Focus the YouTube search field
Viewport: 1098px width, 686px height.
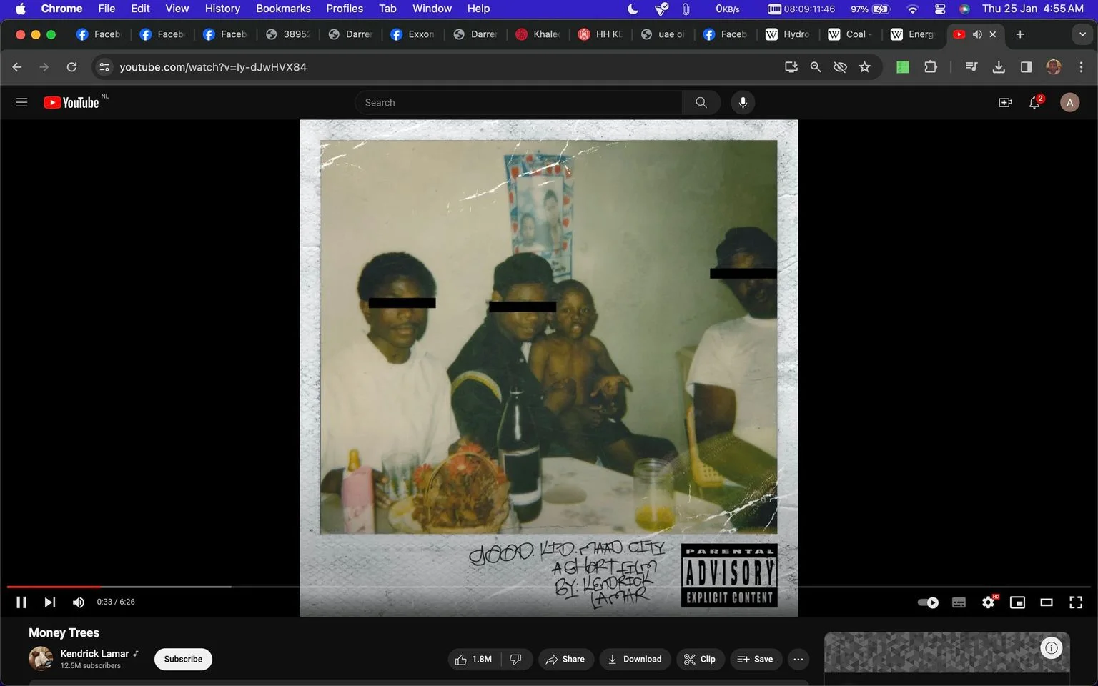click(x=518, y=103)
